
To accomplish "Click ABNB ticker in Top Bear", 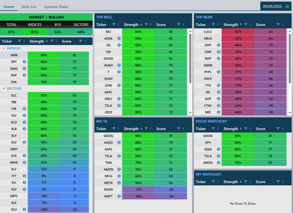I will click(x=208, y=65).
